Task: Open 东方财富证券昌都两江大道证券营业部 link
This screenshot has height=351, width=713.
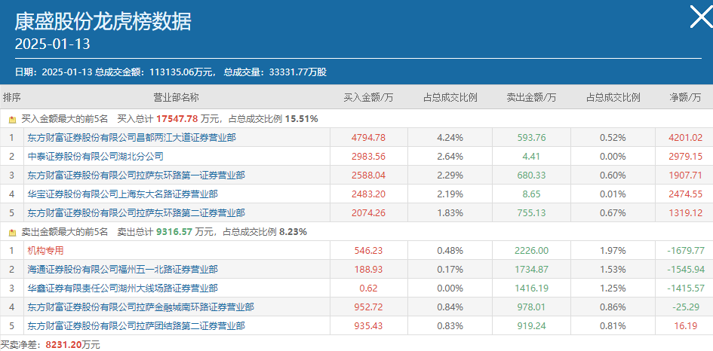Action: coord(131,138)
